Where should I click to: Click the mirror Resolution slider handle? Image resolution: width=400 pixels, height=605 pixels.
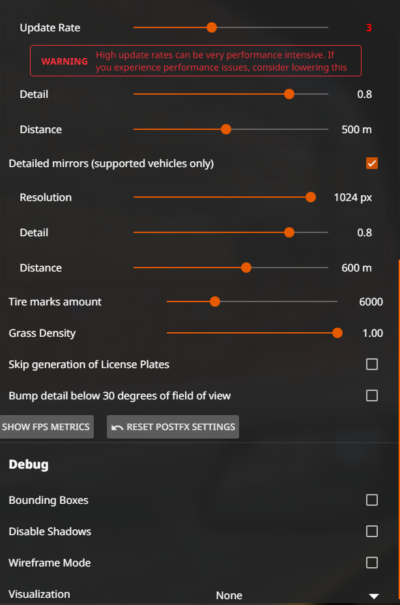[x=311, y=197]
